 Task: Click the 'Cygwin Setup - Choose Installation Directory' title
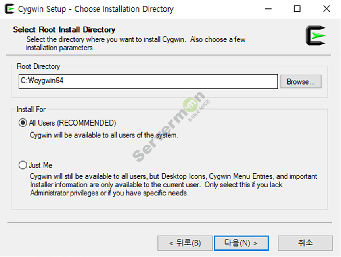pos(96,9)
